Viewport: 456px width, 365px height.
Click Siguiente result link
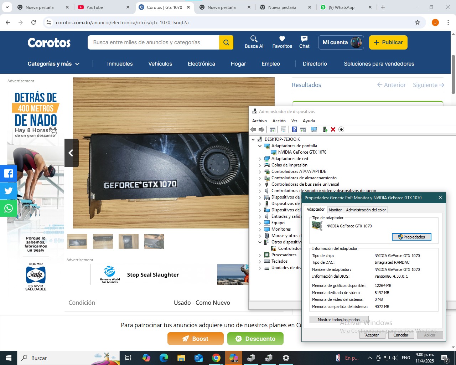click(x=429, y=85)
